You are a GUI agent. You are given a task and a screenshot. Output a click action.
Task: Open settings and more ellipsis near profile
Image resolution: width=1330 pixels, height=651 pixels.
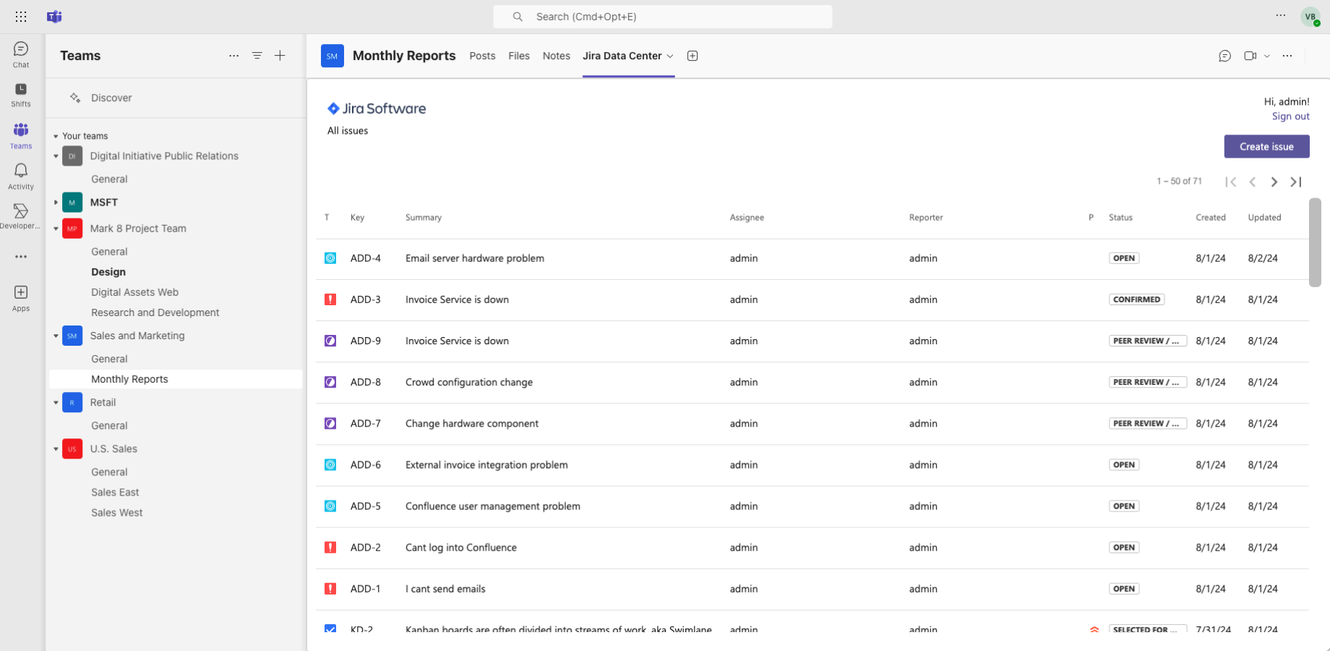[x=1281, y=15]
